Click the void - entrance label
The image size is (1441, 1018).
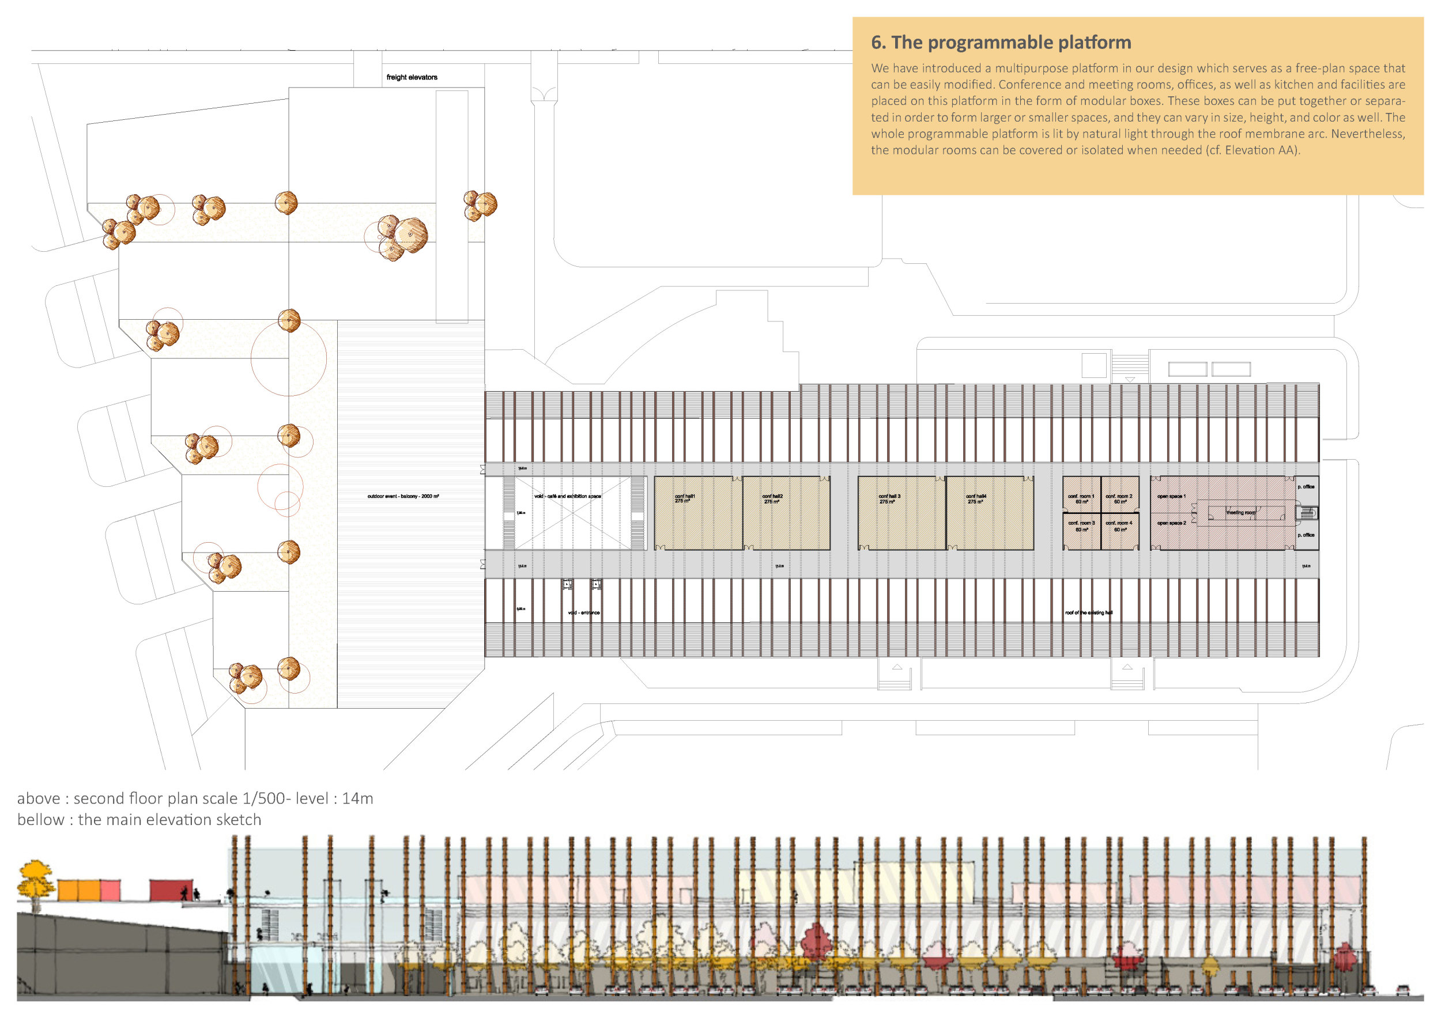coord(583,612)
